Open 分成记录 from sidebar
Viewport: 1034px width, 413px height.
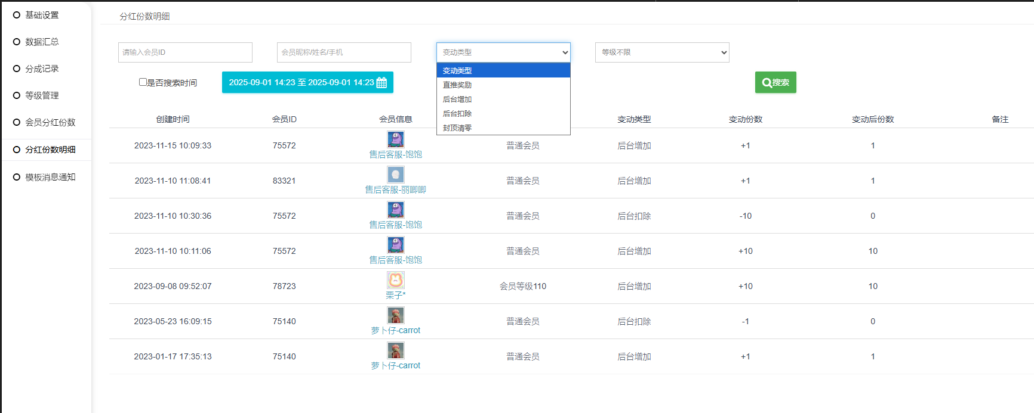click(x=42, y=69)
